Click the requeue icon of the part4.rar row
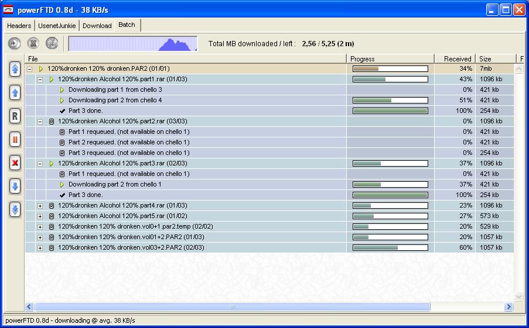This screenshot has height=328, width=529. click(52, 206)
